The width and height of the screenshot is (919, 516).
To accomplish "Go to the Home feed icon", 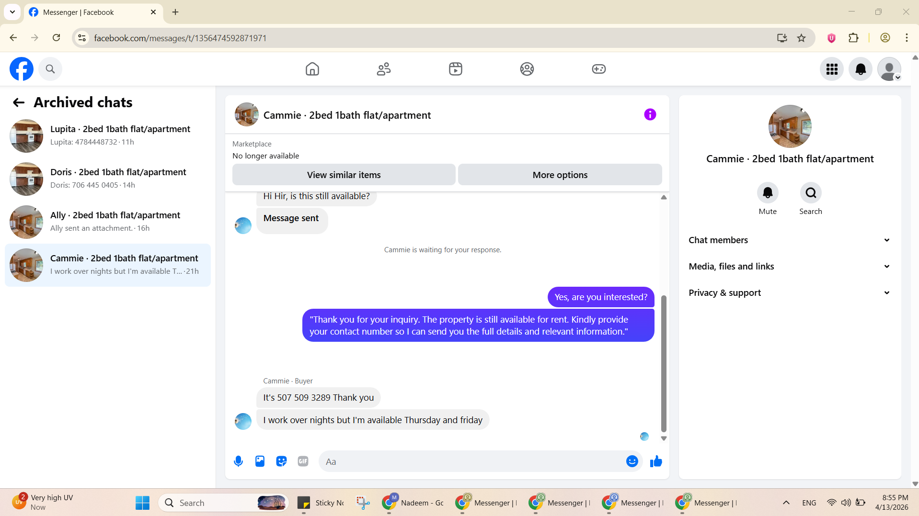I will [x=312, y=69].
